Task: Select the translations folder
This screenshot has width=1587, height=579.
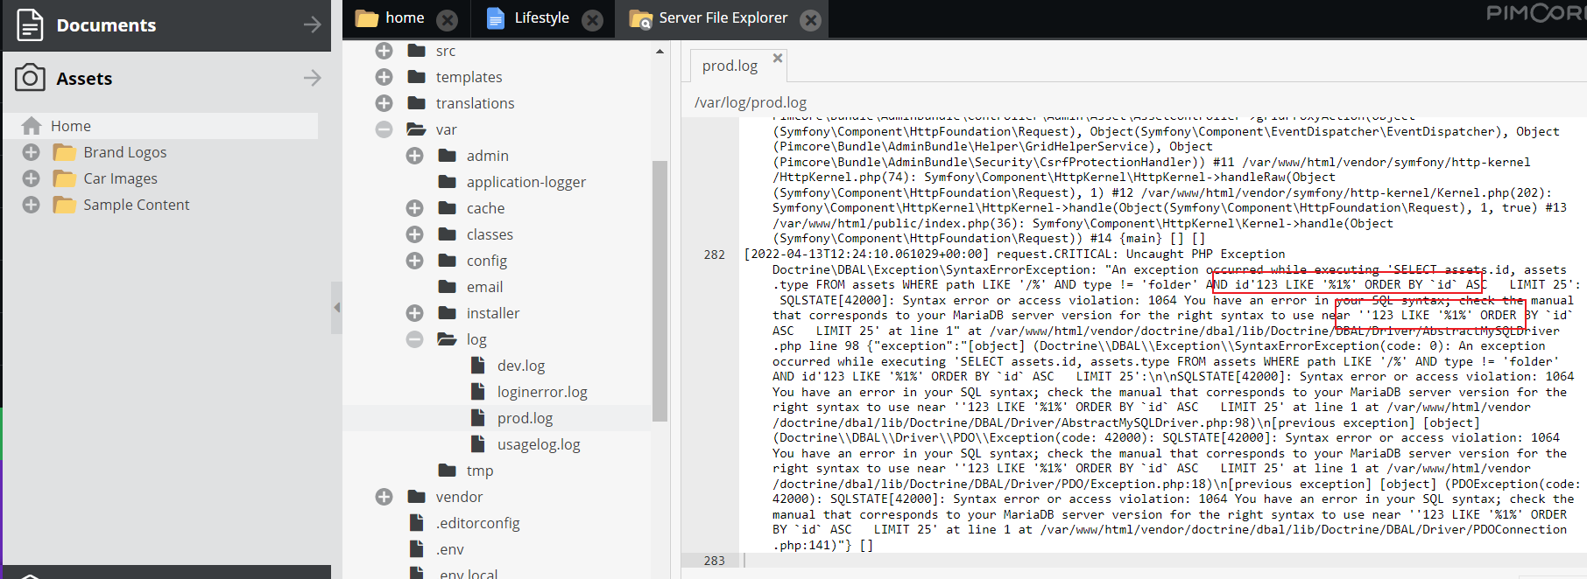Action: coord(475,103)
